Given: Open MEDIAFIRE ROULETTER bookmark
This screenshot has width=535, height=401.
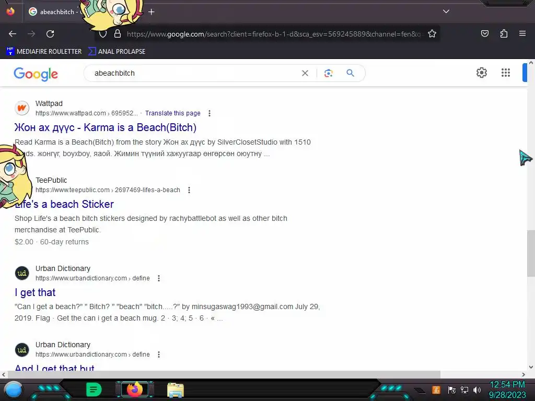Looking at the screenshot, I should tap(44, 52).
